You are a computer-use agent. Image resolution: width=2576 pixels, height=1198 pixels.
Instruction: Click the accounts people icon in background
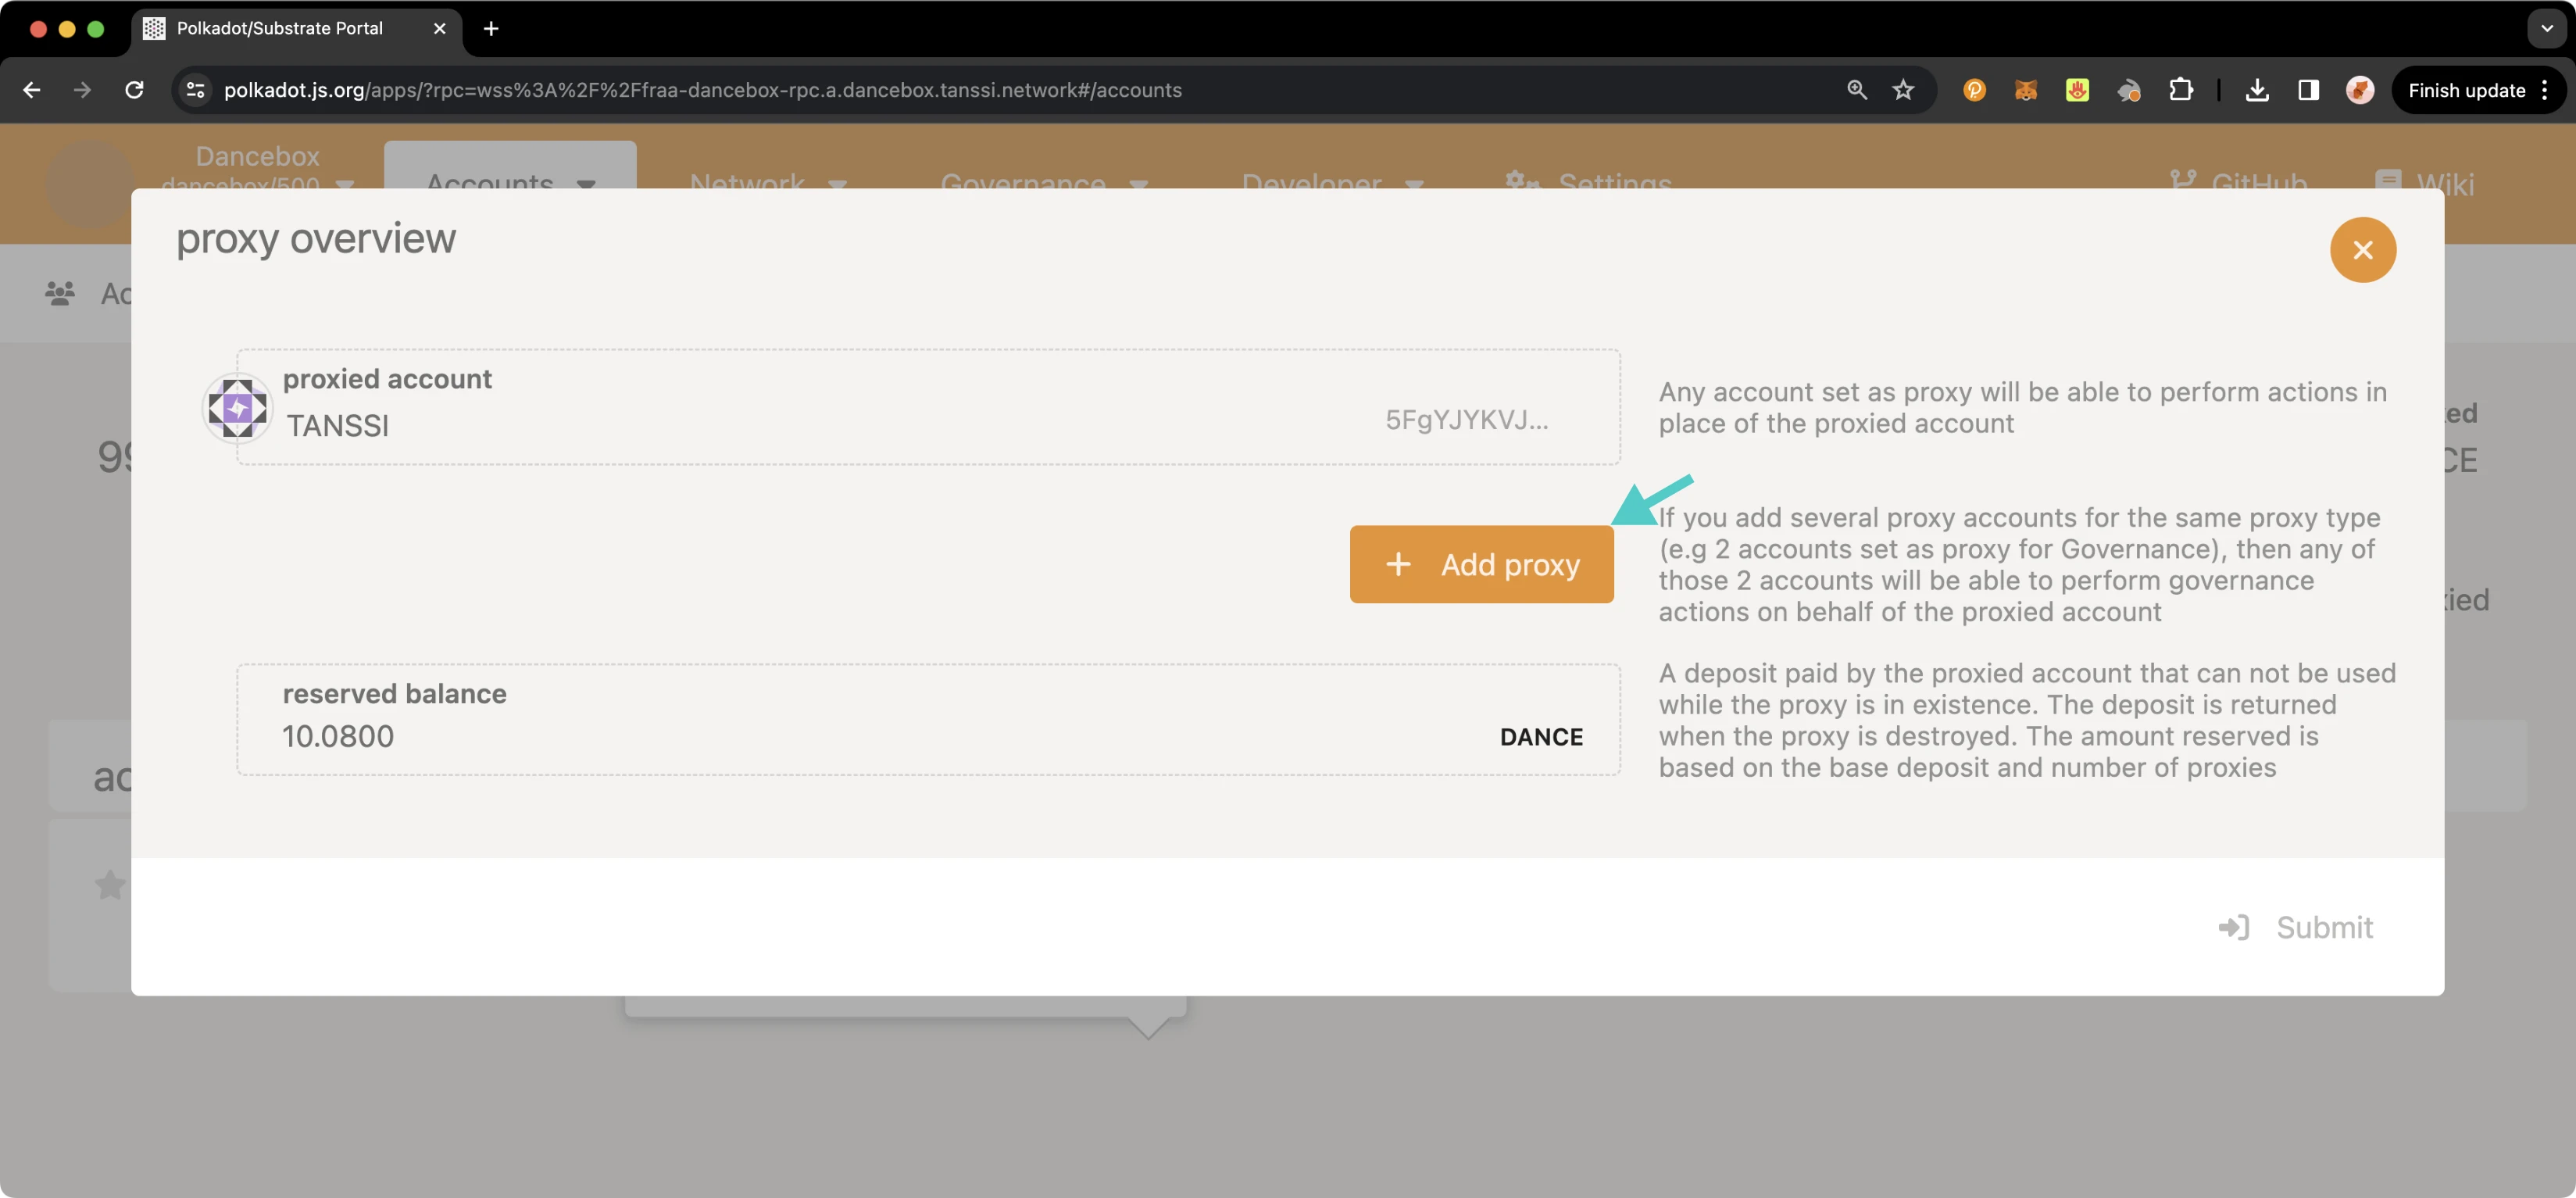point(60,293)
